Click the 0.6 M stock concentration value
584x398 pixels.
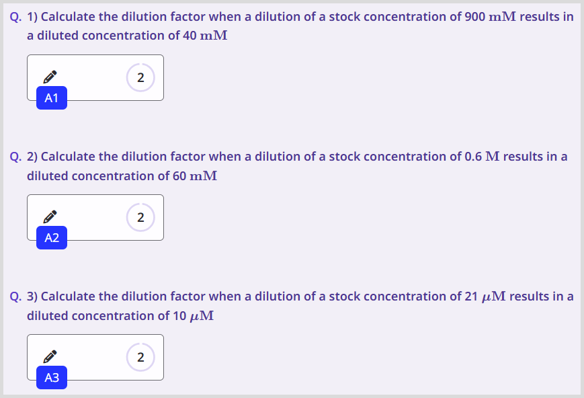[x=482, y=156]
